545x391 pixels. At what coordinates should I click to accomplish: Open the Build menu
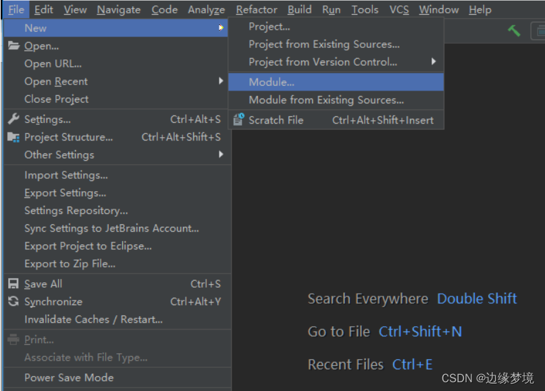(x=300, y=9)
